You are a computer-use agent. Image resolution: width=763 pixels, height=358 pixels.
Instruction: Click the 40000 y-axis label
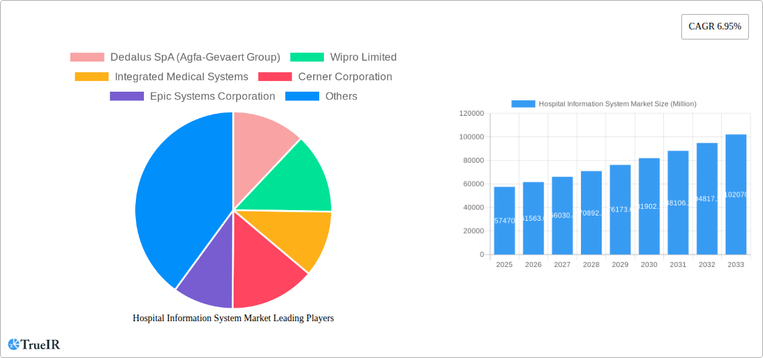tap(473, 207)
